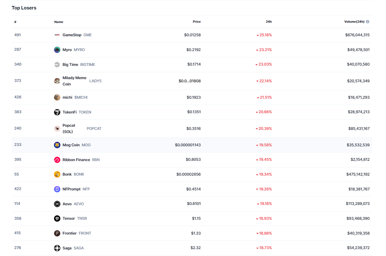Click the Volume(24h) info icon
Screen dimensions: 386x256
367,22
